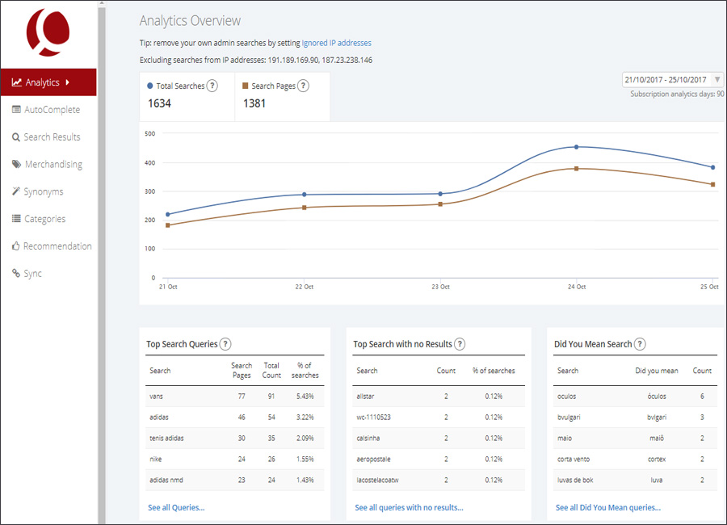
Task: Open help for Top Search Queries
Action: pos(225,344)
